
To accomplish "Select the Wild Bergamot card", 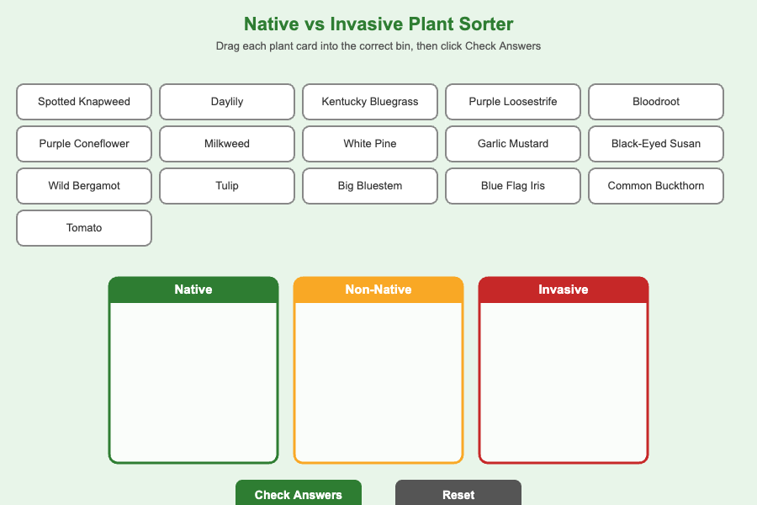I will coord(84,185).
